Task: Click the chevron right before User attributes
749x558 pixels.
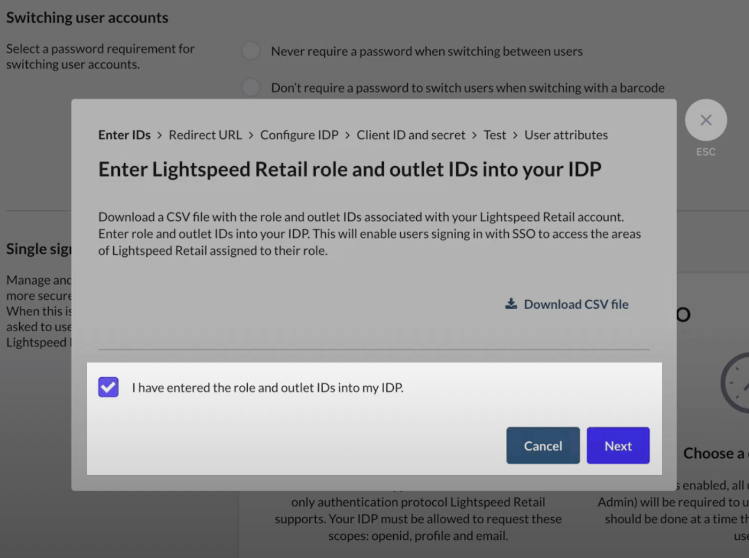Action: point(515,135)
